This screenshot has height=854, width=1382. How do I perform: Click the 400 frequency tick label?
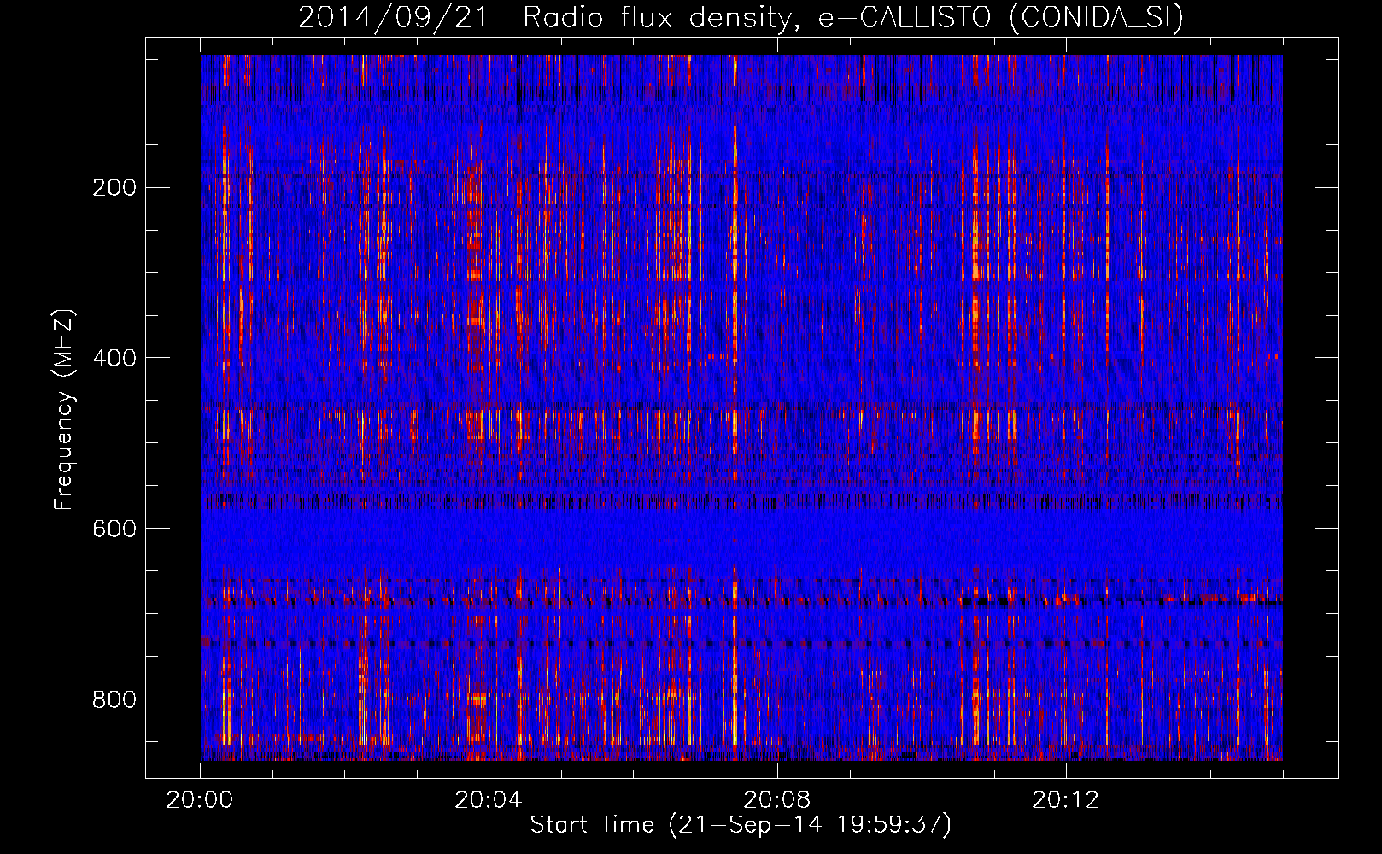(x=114, y=358)
